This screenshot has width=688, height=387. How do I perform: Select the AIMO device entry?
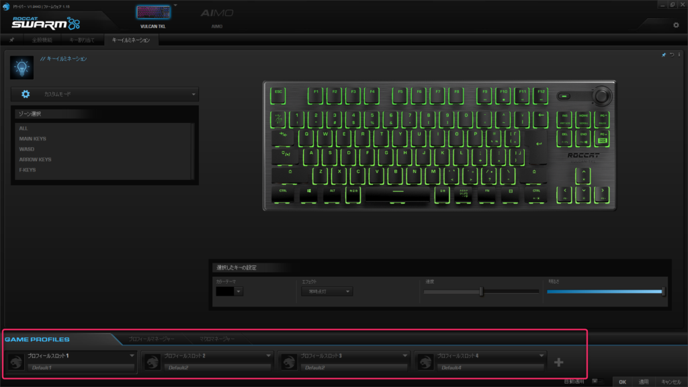[x=217, y=17]
